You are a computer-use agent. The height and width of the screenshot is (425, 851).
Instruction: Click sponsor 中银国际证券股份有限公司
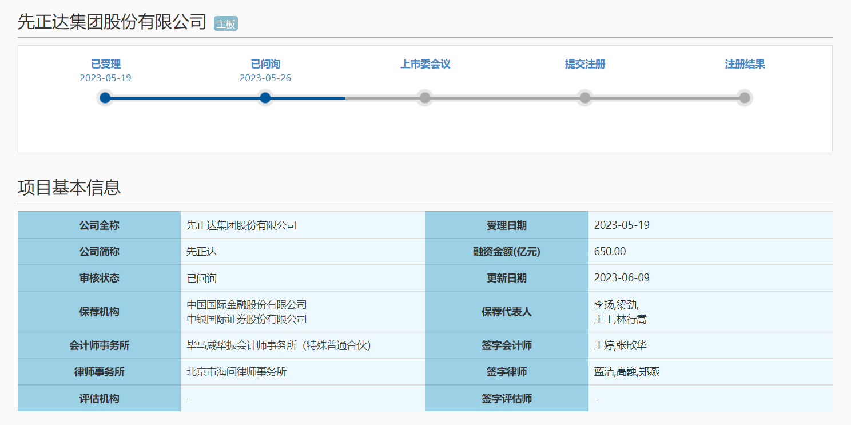tap(246, 319)
